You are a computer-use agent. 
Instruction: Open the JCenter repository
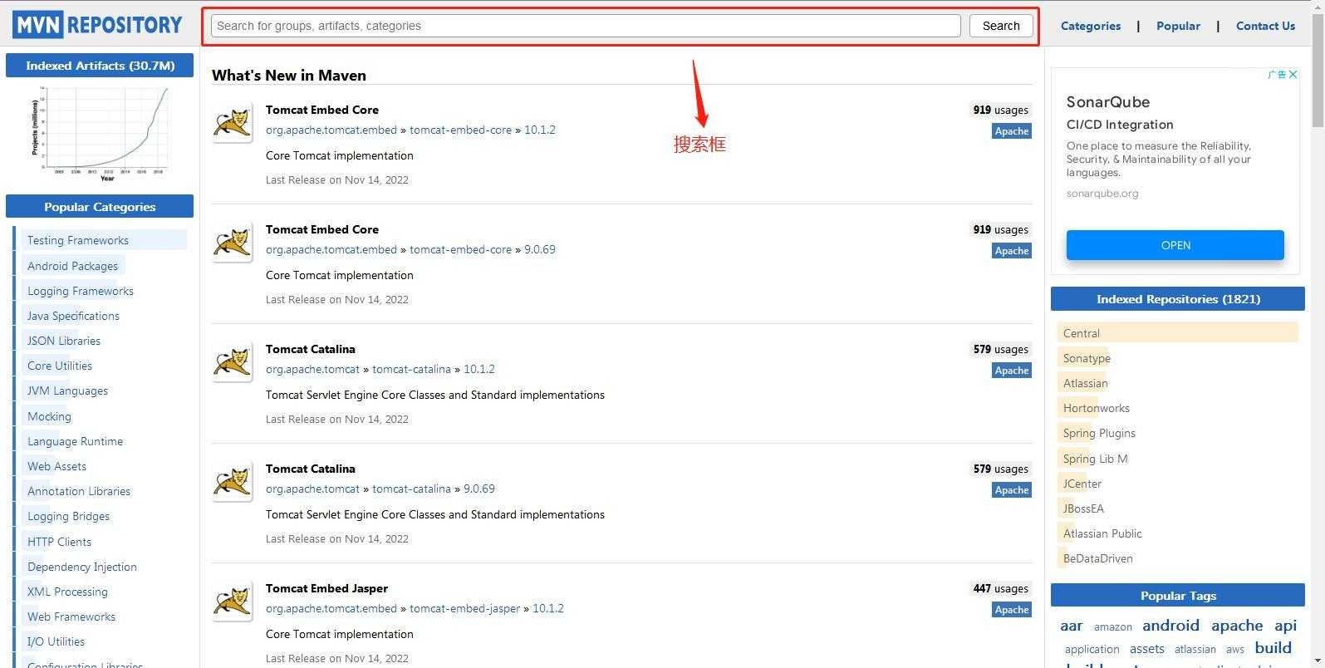(1082, 484)
